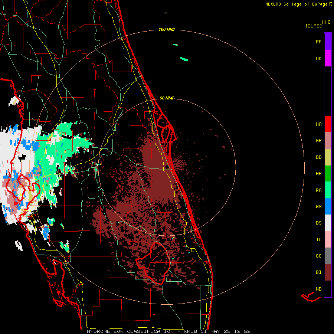Click the 'IC' legend label
The width and height of the screenshot is (334, 334).
[318, 239]
